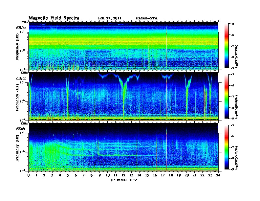Click the "Universal Time" x-axis title
The image size is (260, 201).
124,180
